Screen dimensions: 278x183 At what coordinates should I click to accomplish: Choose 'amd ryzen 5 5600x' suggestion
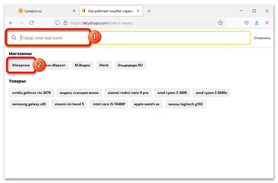pyautogui.click(x=211, y=93)
